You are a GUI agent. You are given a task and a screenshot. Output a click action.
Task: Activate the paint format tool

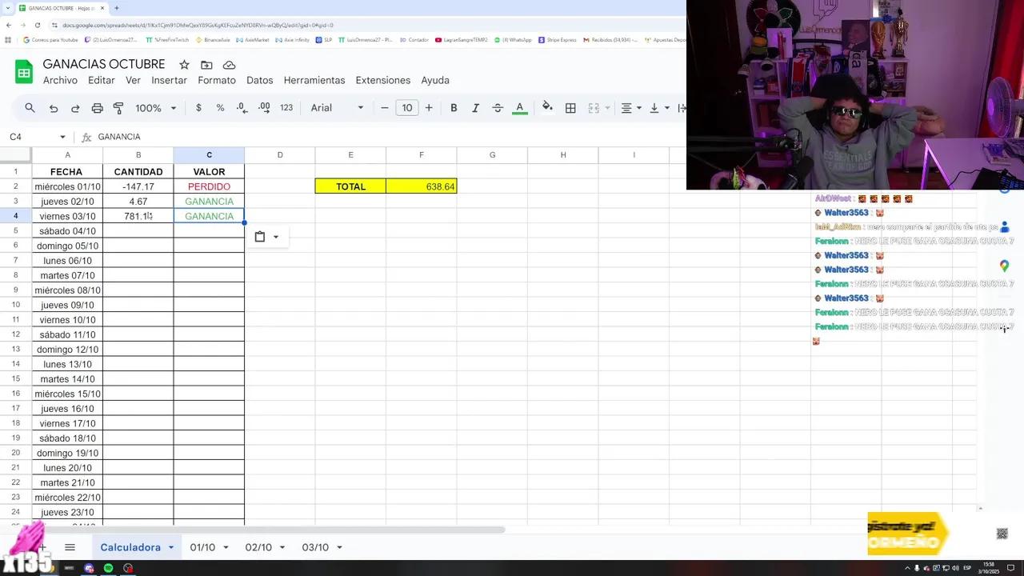click(118, 108)
